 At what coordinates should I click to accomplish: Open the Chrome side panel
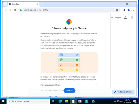124,10
